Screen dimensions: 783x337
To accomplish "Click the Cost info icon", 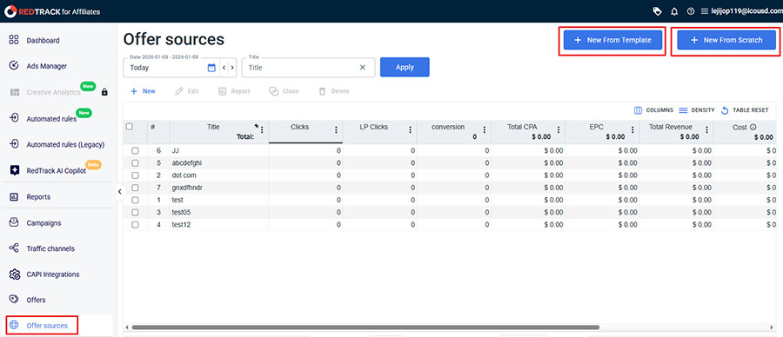I will tap(753, 127).
